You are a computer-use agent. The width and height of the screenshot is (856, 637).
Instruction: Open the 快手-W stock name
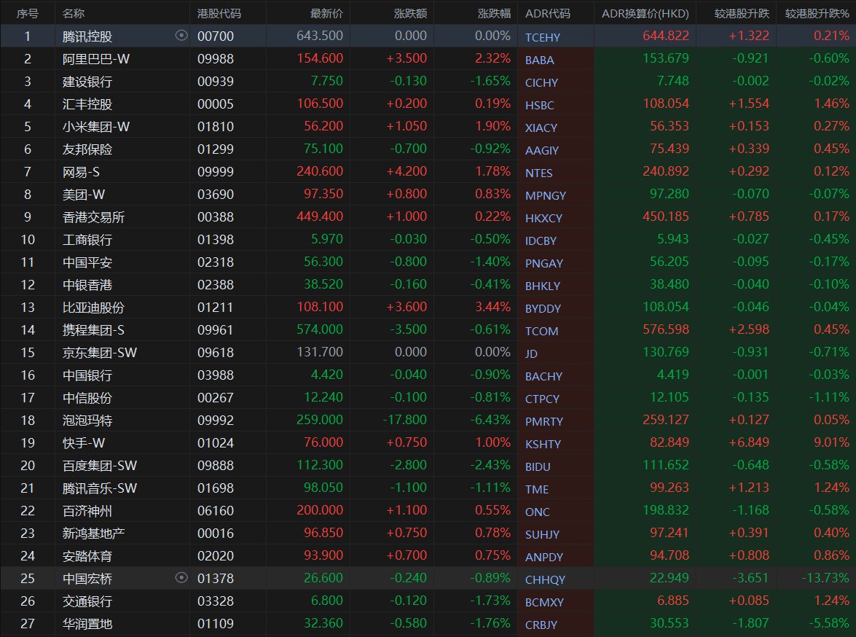84,443
